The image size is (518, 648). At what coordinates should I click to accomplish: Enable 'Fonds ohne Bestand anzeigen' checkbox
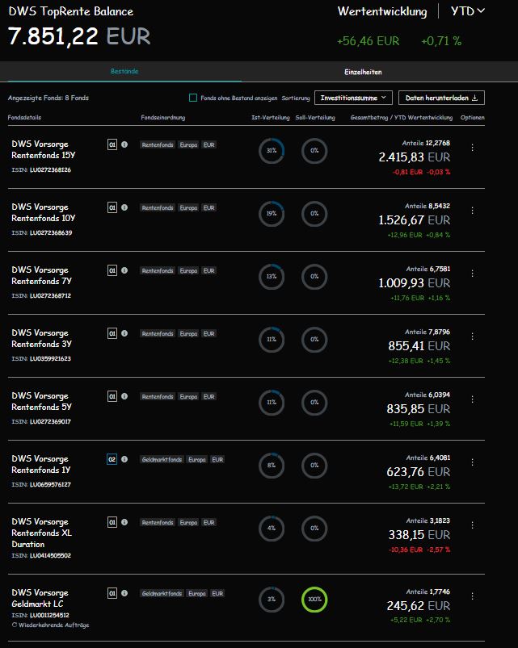193,98
